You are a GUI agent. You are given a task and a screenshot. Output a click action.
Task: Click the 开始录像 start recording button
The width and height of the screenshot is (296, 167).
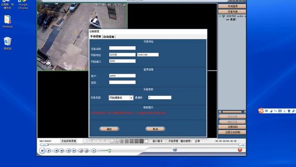pos(173,141)
